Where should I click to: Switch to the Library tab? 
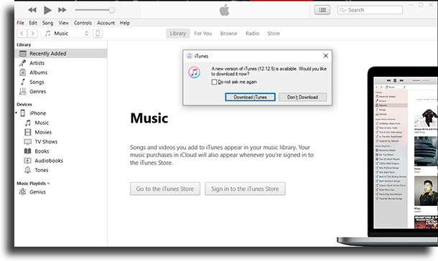tap(177, 34)
